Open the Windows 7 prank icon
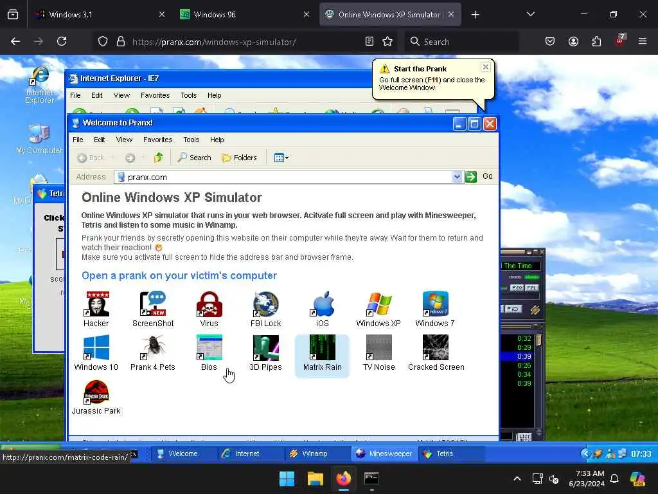658x494 pixels. pos(435,309)
